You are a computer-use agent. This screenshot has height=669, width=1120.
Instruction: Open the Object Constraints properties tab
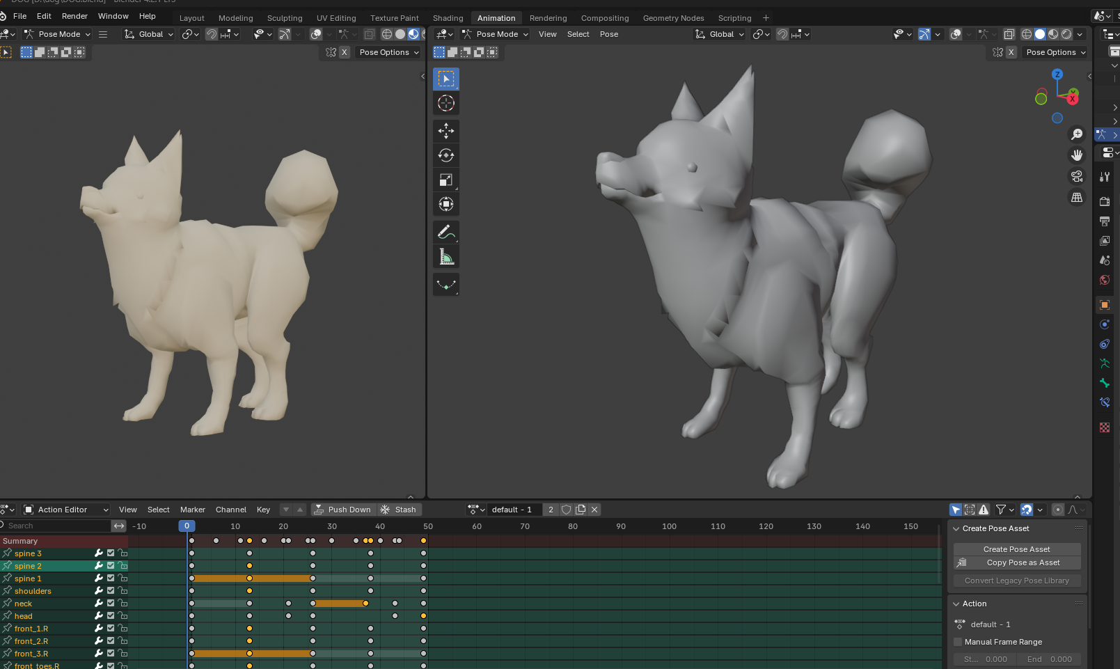1105,344
